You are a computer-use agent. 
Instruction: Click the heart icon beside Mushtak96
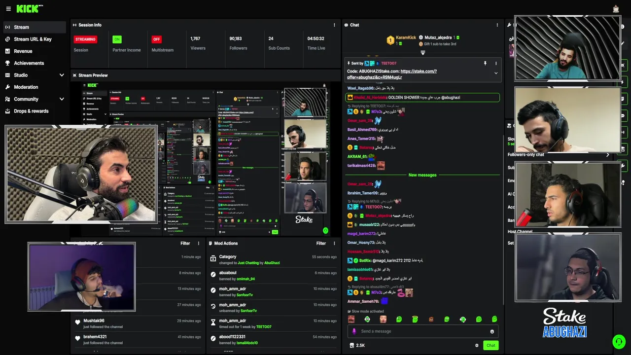click(77, 322)
